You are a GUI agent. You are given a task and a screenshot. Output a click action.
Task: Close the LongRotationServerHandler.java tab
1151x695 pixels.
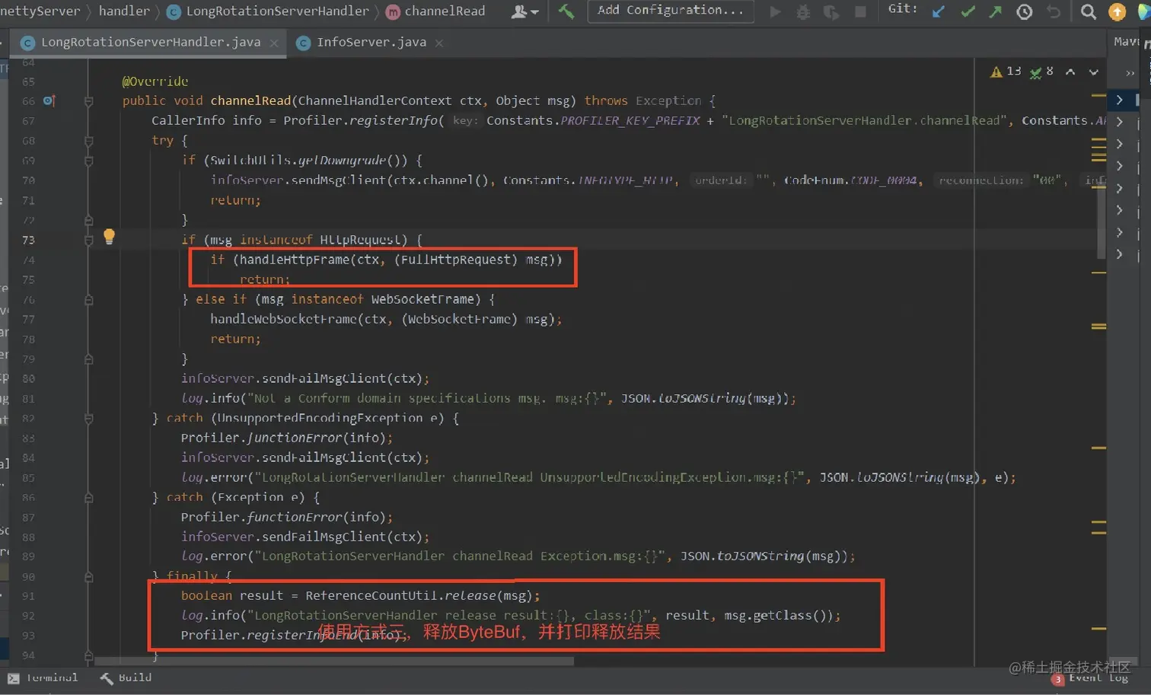[x=274, y=43]
